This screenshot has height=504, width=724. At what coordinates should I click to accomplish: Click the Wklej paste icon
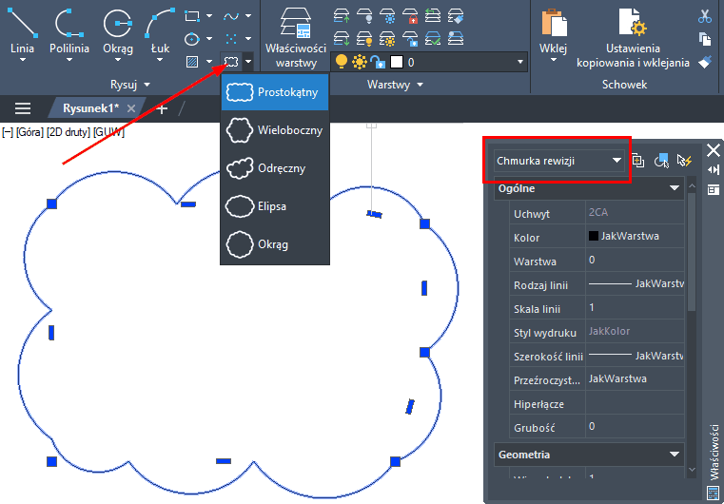pos(555,23)
